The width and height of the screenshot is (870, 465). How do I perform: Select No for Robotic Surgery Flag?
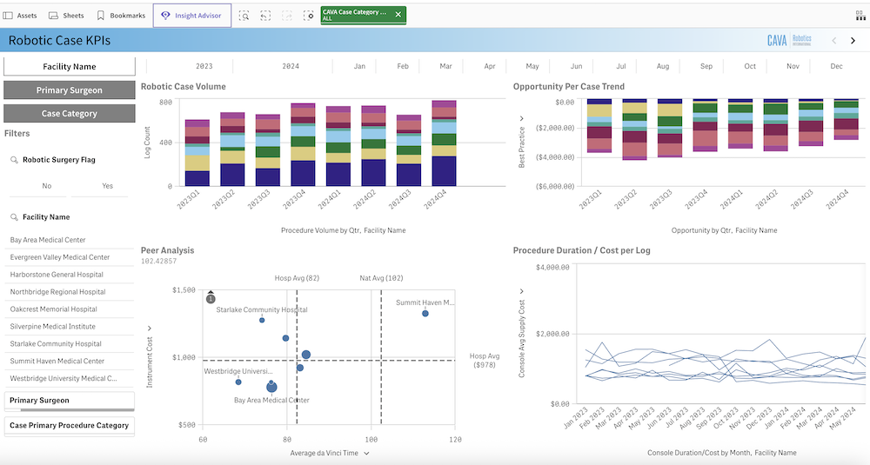(x=47, y=186)
